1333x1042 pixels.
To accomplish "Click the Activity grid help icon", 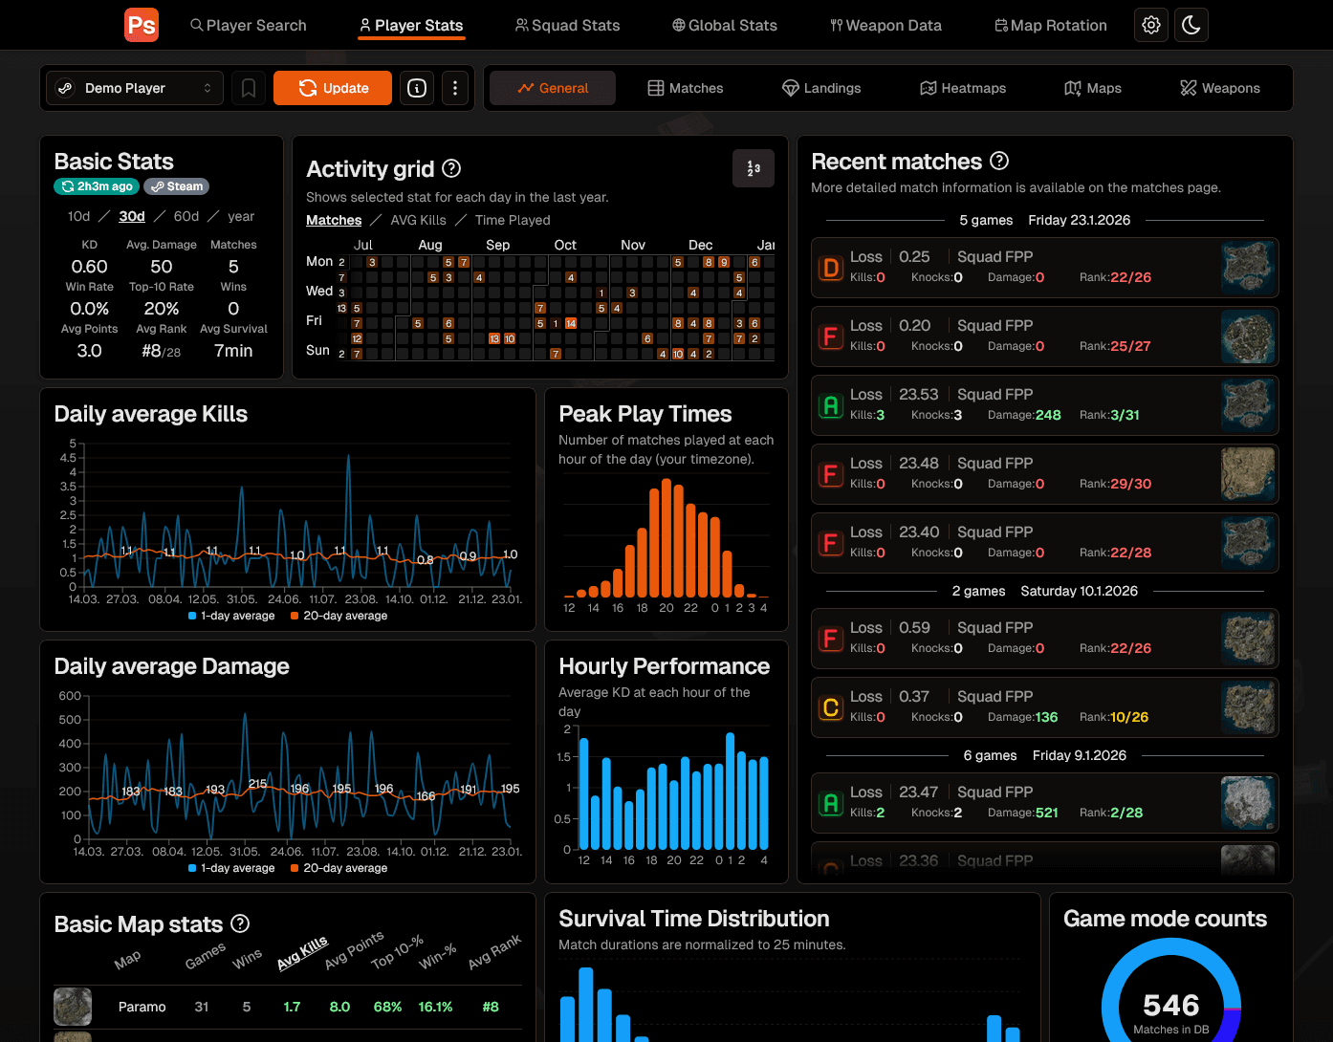I will tap(451, 168).
